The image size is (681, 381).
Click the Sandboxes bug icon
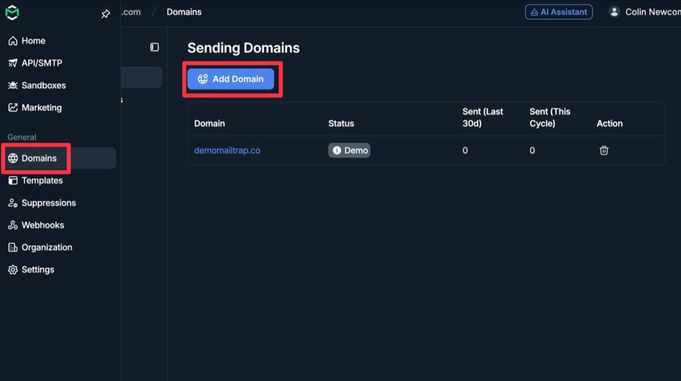point(13,86)
